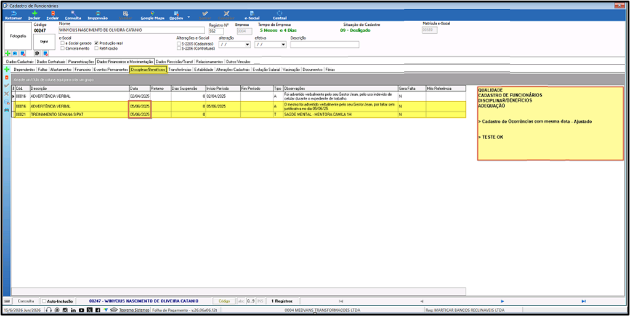Expand the alteração date dropdown
Image resolution: width=630 pixels, height=316 pixels.
(x=247, y=44)
